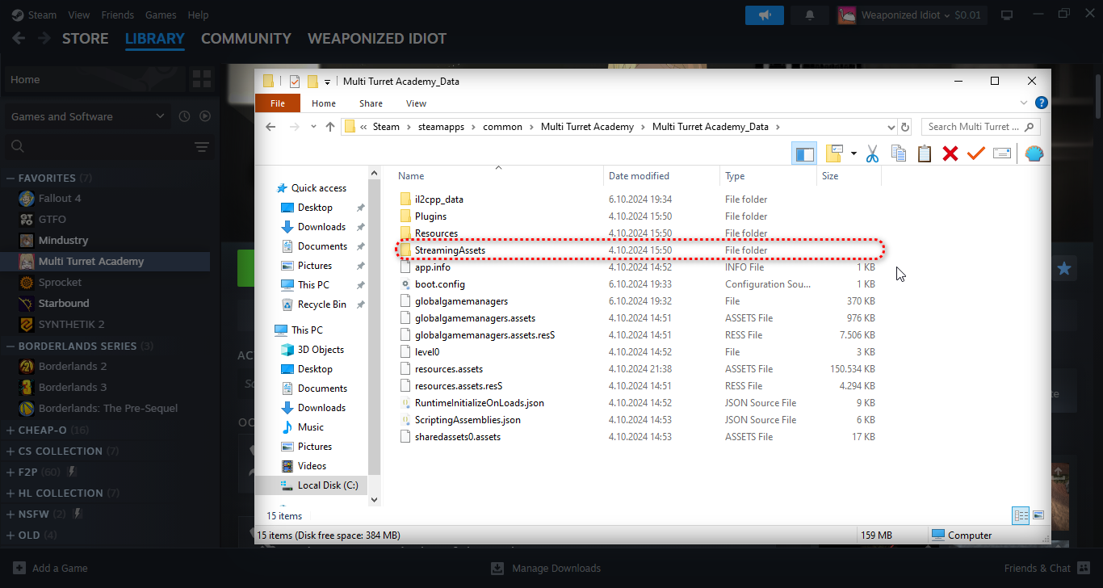Open Steam notifications bell
Screen dimensions: 1103x588
(x=810, y=15)
